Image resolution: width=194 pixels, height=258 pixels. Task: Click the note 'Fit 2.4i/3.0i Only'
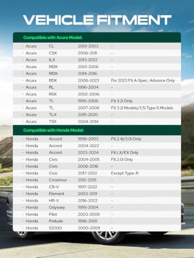point(126,139)
